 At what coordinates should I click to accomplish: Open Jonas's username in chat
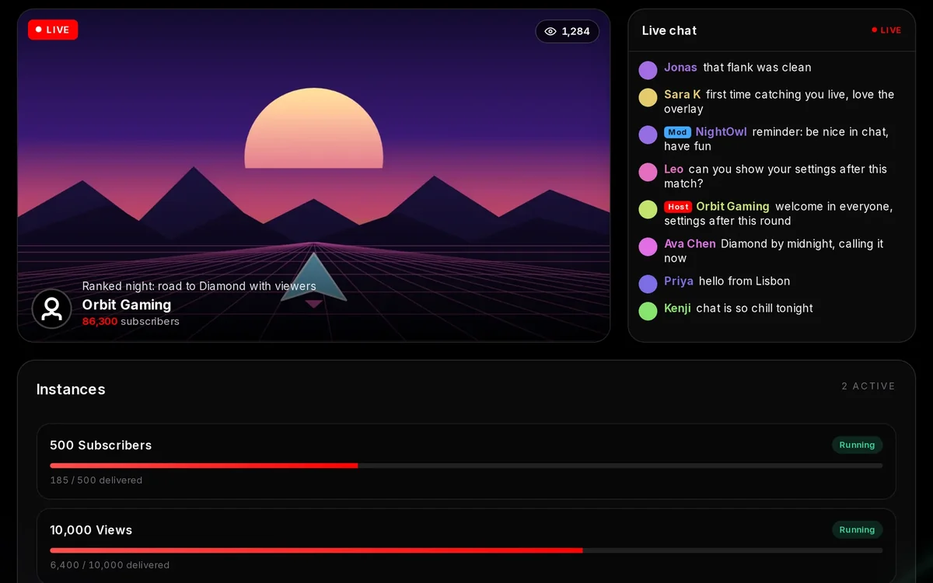tap(680, 68)
